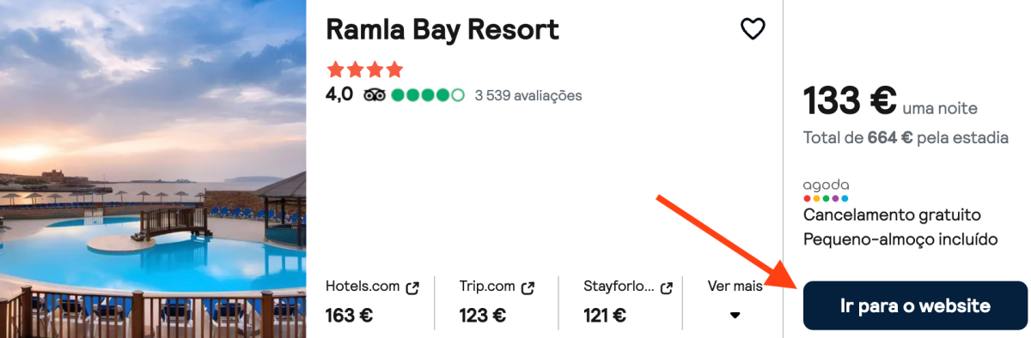Go to the website via Ir para o website
The image size is (1031, 338).
(915, 305)
